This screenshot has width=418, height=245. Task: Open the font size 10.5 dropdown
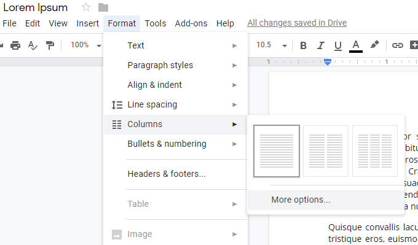pos(285,46)
